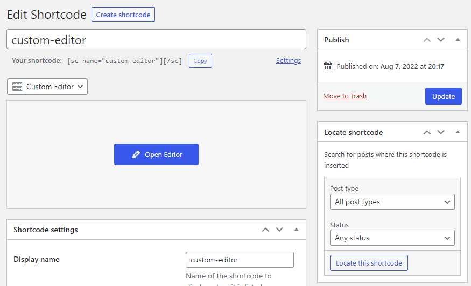This screenshot has height=286, width=471.
Task: Open the Any status dropdown
Action: click(x=392, y=238)
